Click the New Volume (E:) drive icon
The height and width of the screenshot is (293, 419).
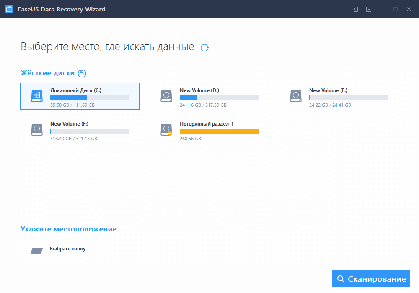pyautogui.click(x=296, y=96)
